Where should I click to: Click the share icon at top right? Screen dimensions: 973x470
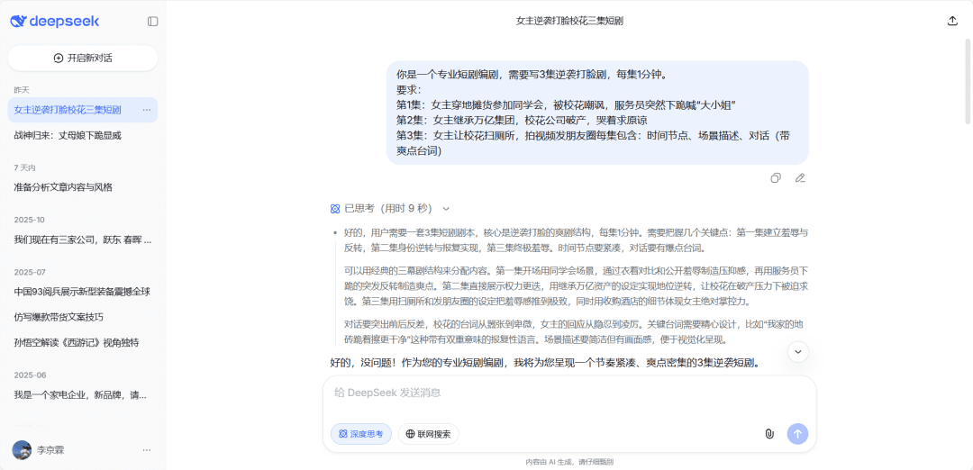952,21
